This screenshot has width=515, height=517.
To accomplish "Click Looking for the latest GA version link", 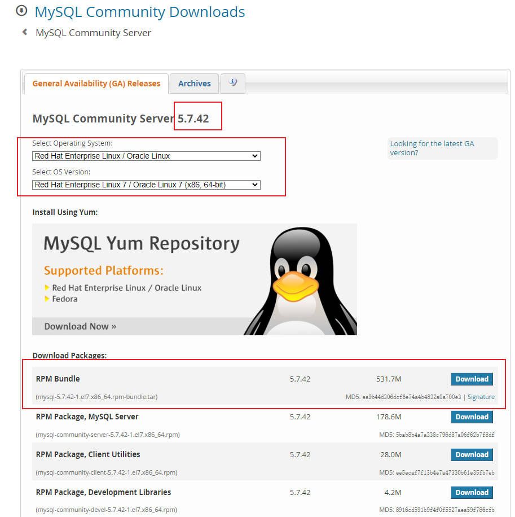I will coord(432,148).
